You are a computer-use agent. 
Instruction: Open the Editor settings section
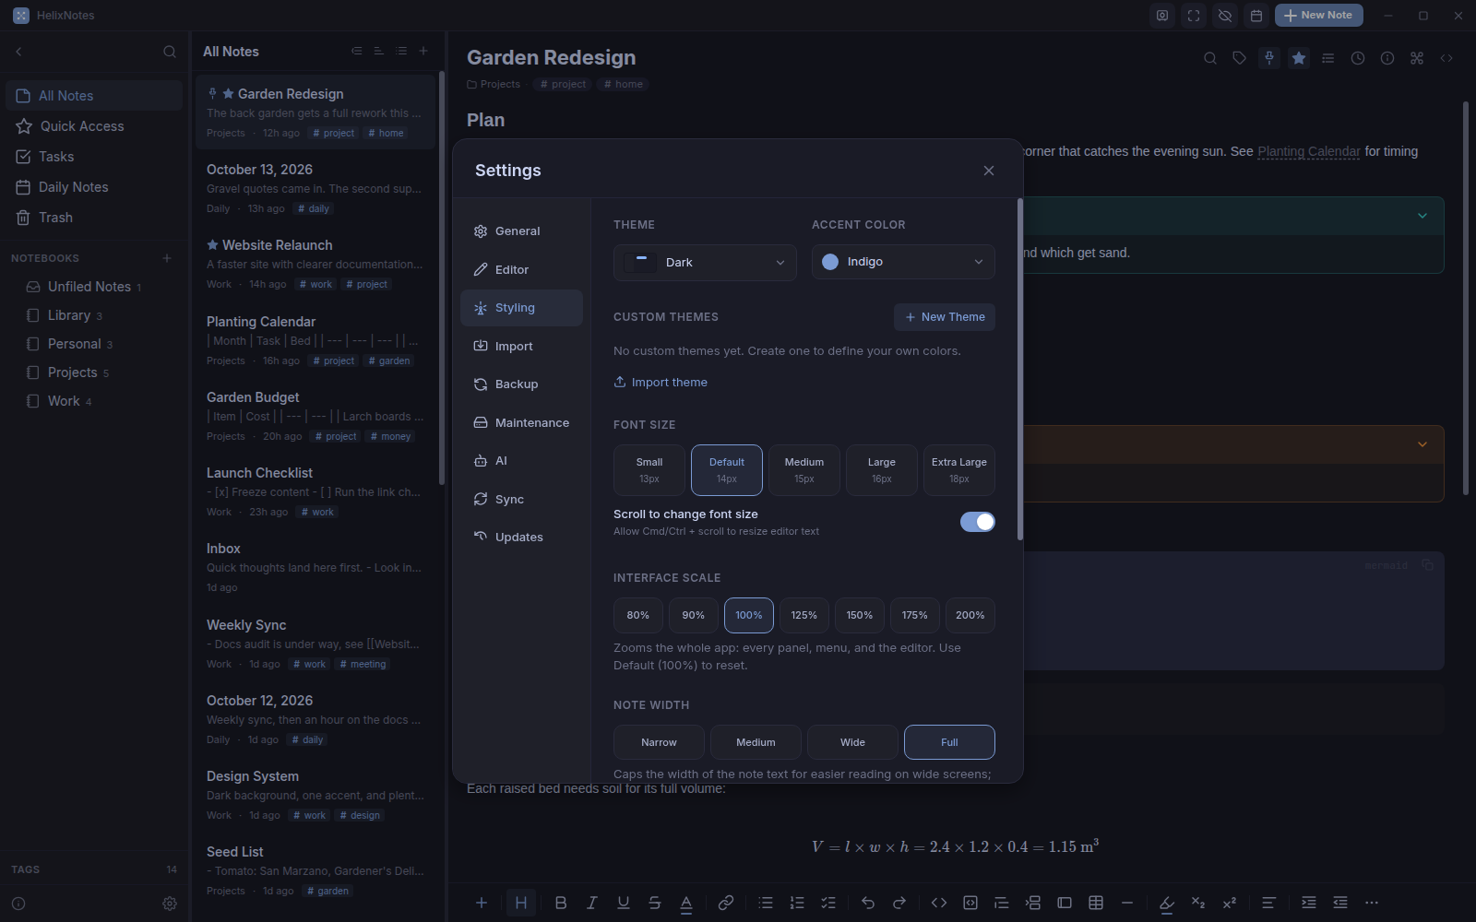click(x=521, y=270)
